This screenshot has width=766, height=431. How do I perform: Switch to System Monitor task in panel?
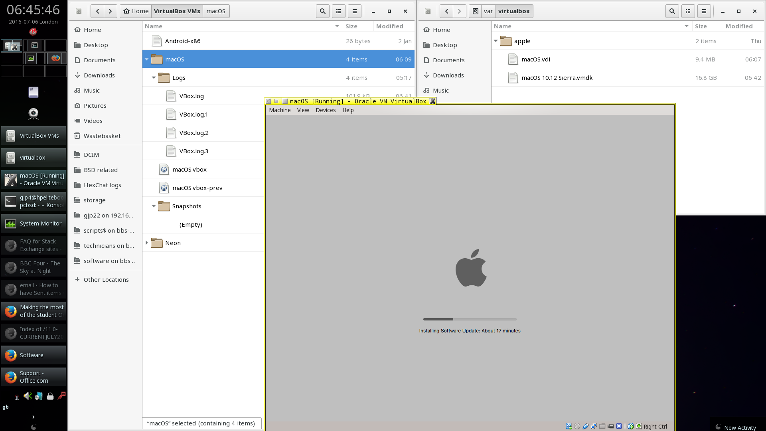click(x=34, y=223)
